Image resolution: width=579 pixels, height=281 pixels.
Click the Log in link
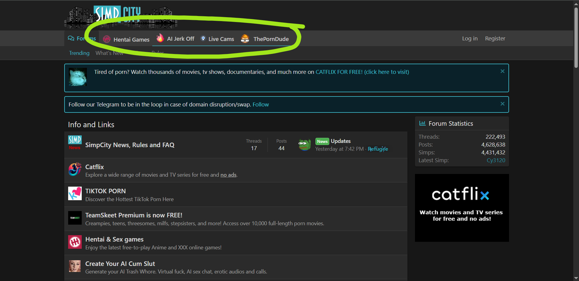tap(470, 38)
